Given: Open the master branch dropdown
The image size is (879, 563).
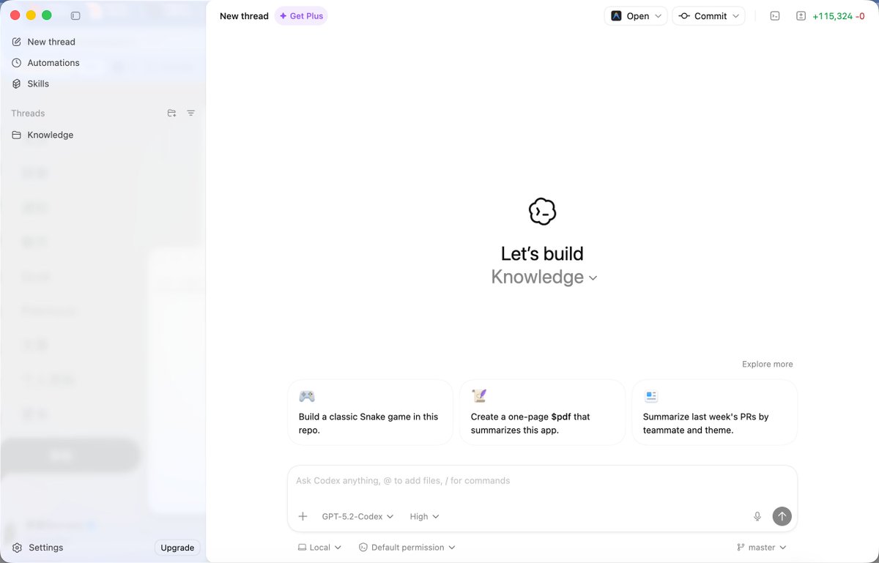Looking at the screenshot, I should (x=762, y=547).
